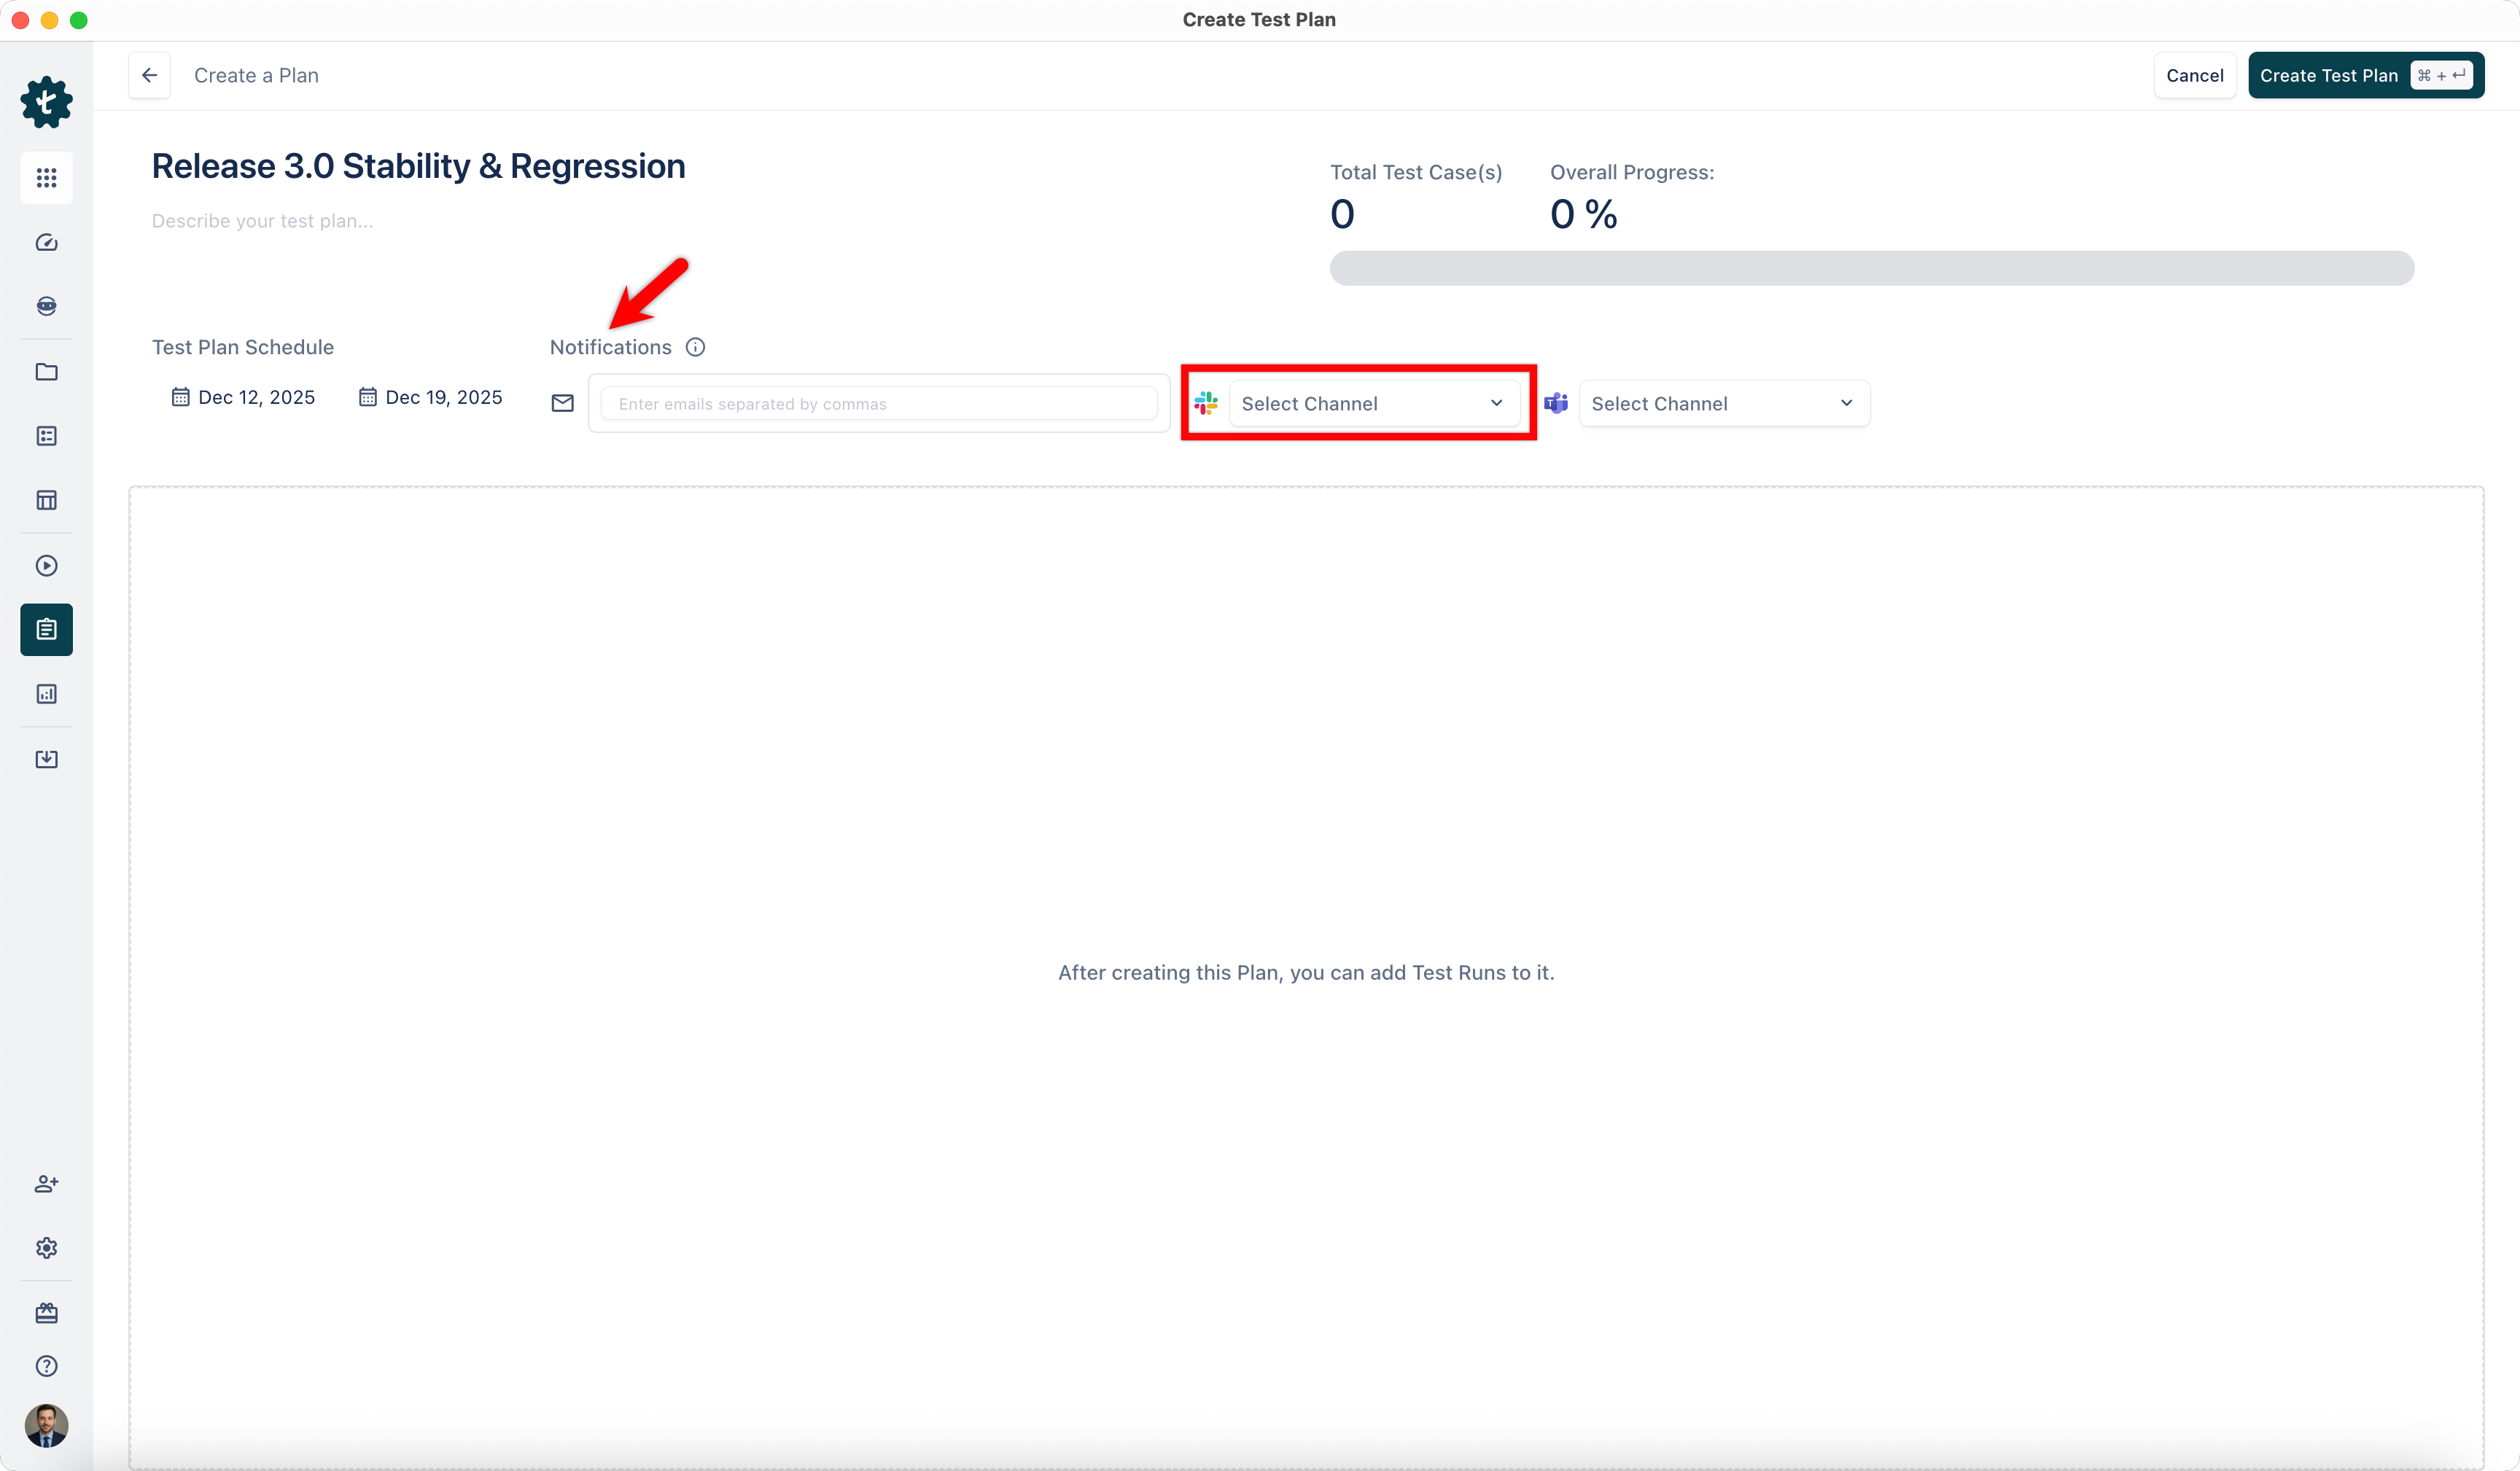The width and height of the screenshot is (2520, 1471).
Task: Click the Overall Progress bar
Action: 1871,268
